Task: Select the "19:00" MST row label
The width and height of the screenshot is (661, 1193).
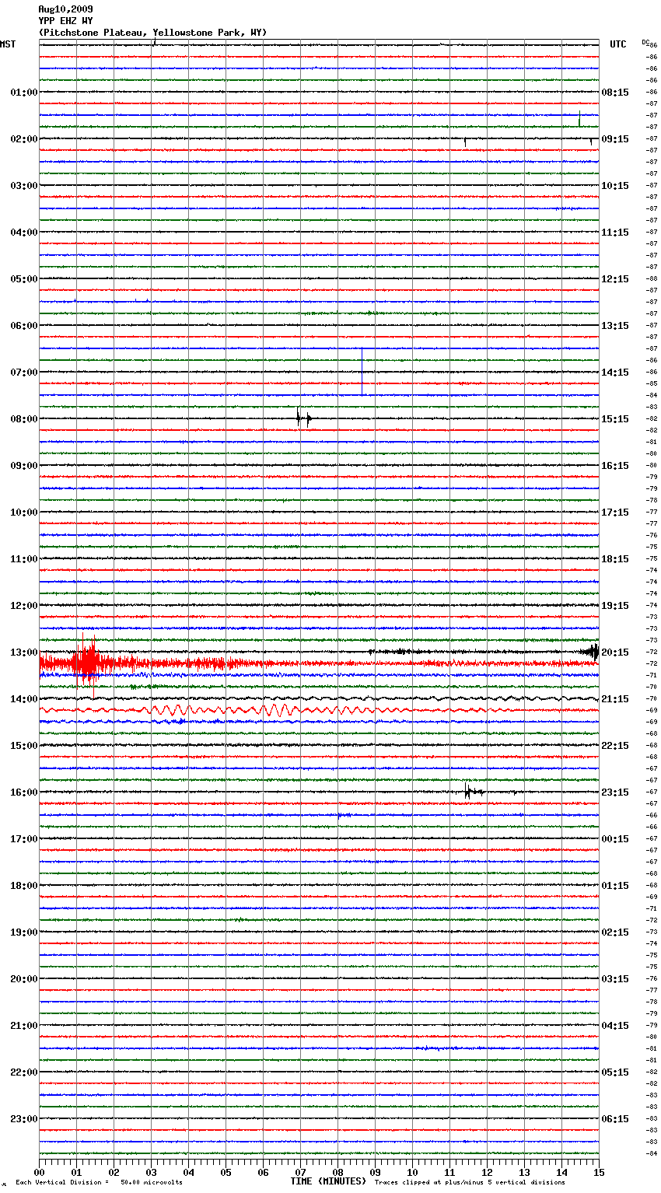Action: tap(24, 932)
